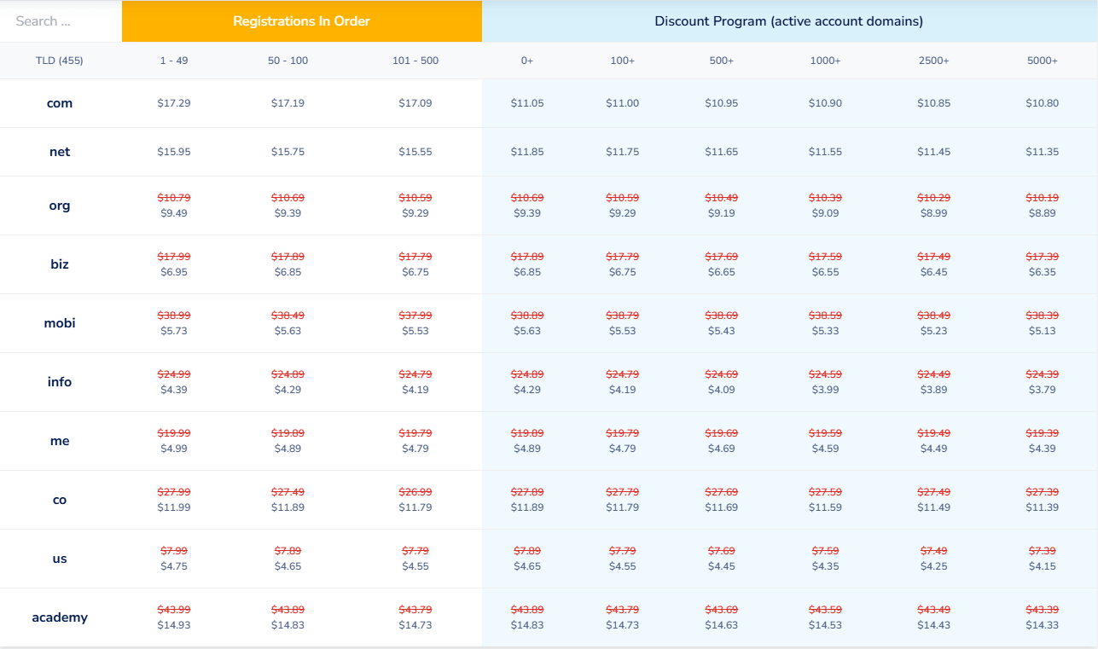Click the 50 - 100 column header
The width and height of the screenshot is (1098, 649).
[288, 61]
